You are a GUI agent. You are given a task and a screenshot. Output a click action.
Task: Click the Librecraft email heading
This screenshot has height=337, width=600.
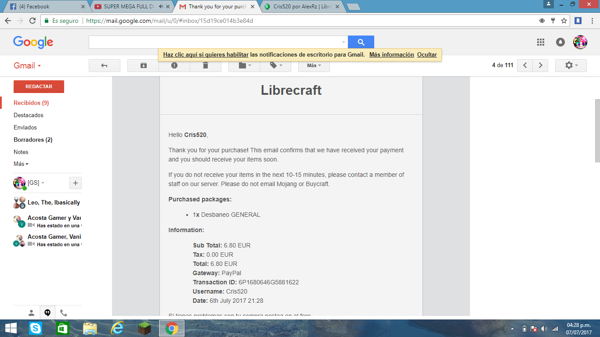[x=291, y=90]
